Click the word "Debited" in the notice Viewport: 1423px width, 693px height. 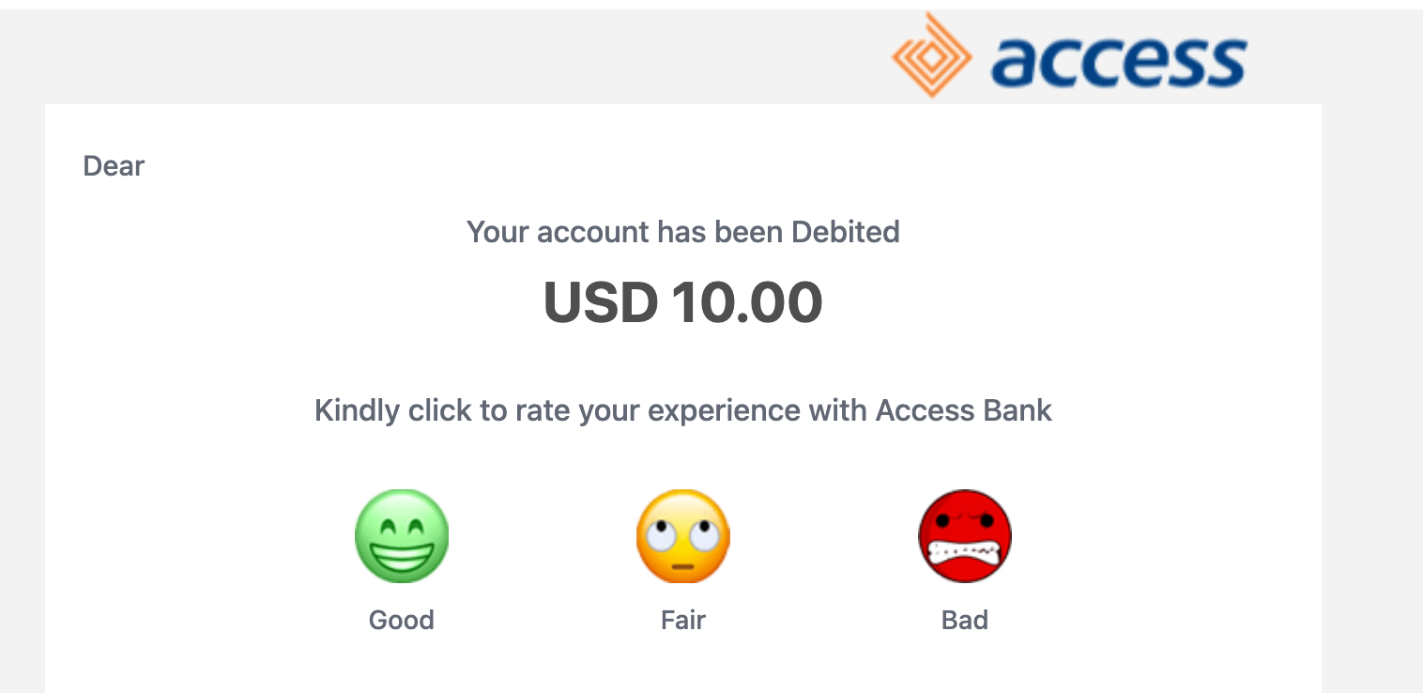pyautogui.click(x=846, y=232)
